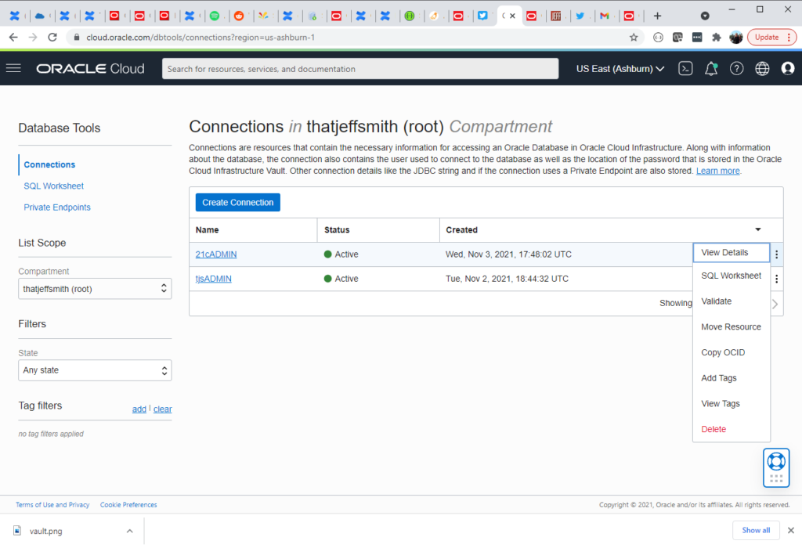Open the region selector US East (Ashburn)
This screenshot has width=802, height=548.
pyautogui.click(x=620, y=69)
